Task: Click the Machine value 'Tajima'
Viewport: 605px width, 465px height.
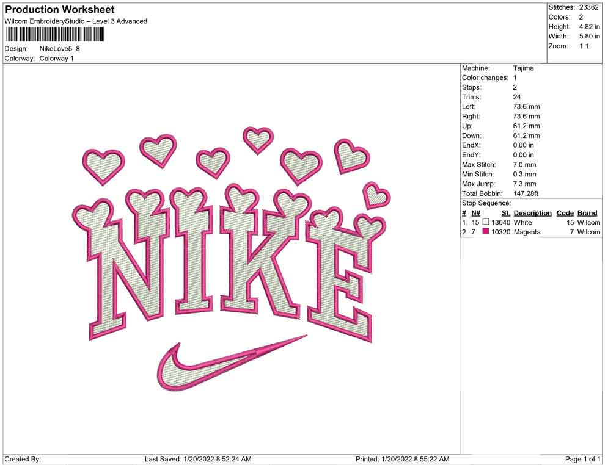Action: (523, 68)
